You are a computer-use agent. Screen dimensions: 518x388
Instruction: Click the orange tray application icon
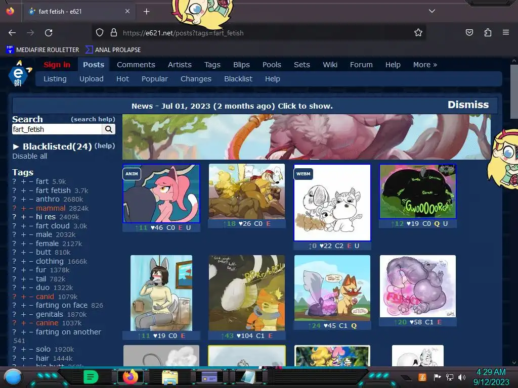(422, 377)
